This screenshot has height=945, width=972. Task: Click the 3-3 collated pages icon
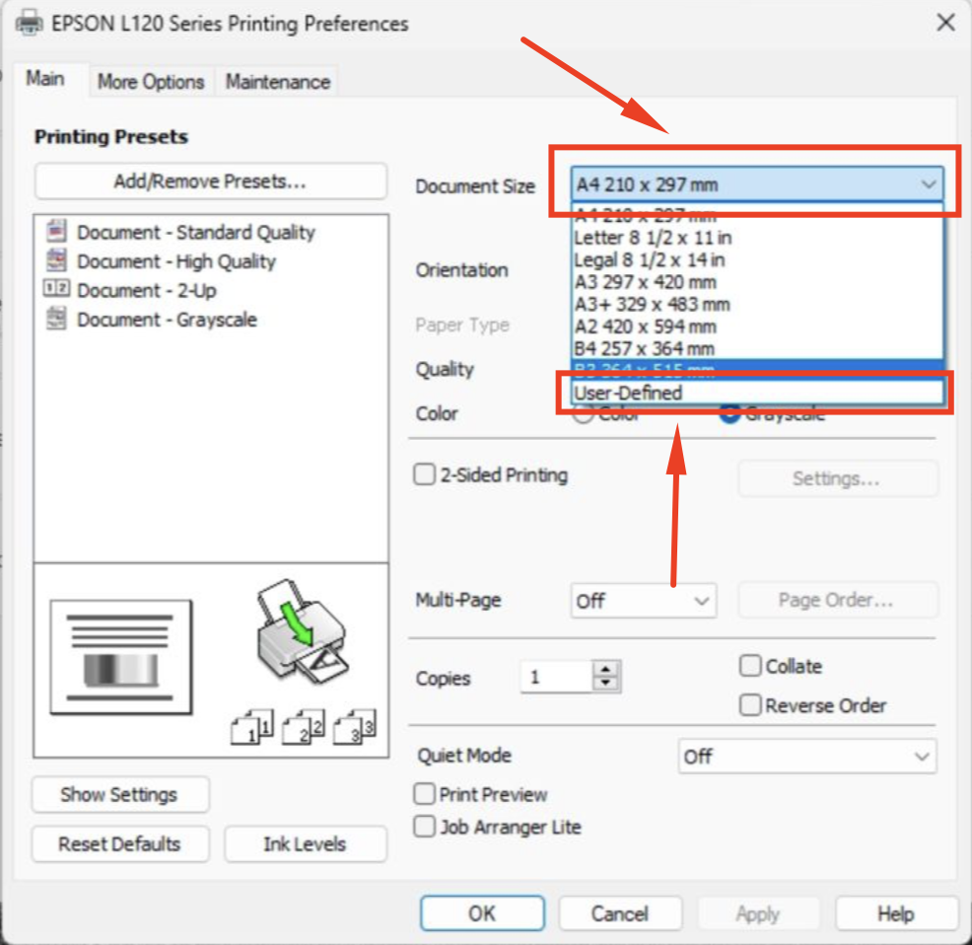pos(355,727)
